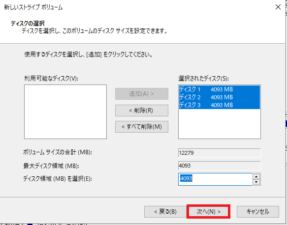Click the disabled 追加(A) > button
The image size is (287, 225).
(x=142, y=94)
